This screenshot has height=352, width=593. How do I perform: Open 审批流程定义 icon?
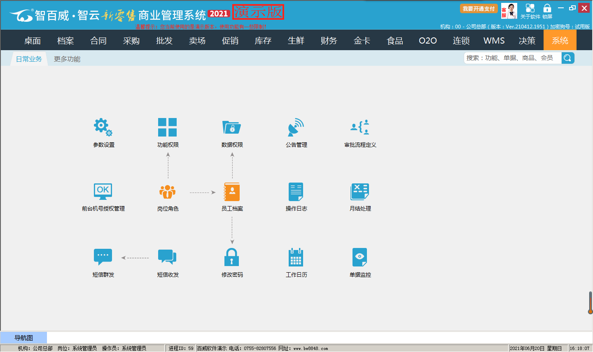point(360,127)
